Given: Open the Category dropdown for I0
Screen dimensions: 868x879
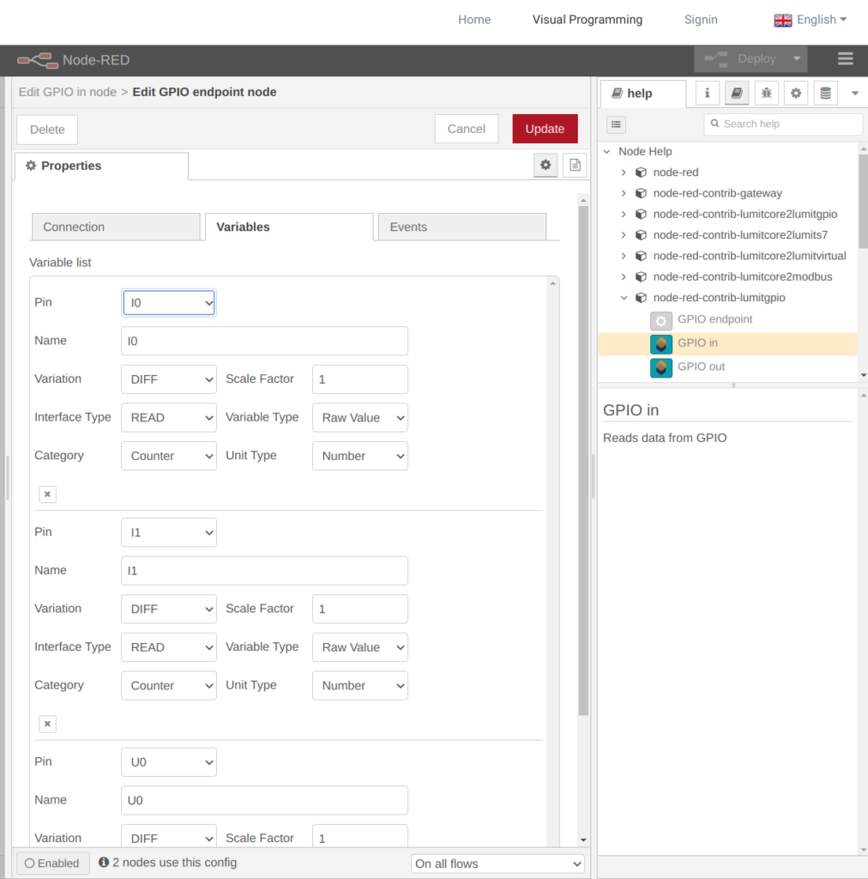Looking at the screenshot, I should 169,456.
